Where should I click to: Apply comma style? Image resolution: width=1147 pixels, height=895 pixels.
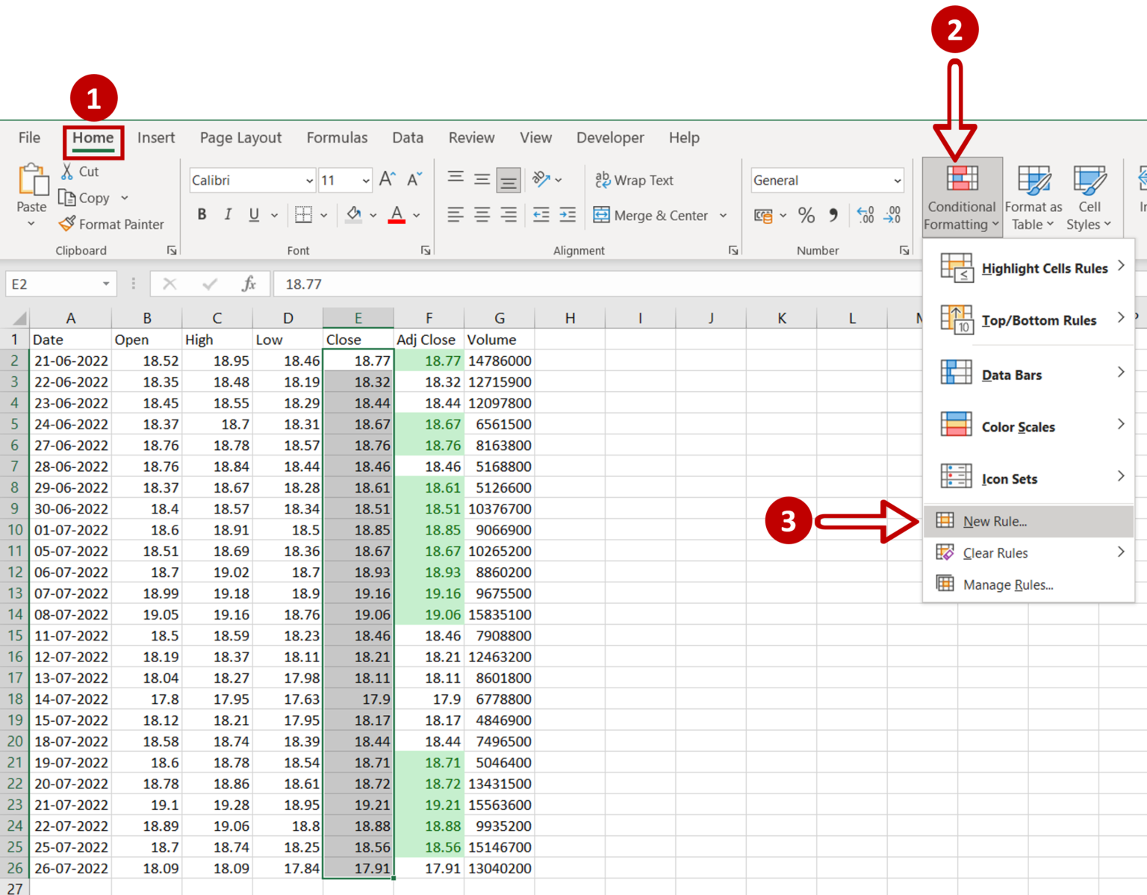pos(834,215)
